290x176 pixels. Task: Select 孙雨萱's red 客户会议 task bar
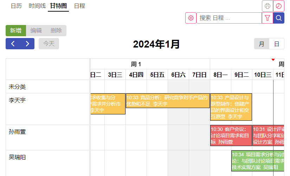[x=231, y=136]
